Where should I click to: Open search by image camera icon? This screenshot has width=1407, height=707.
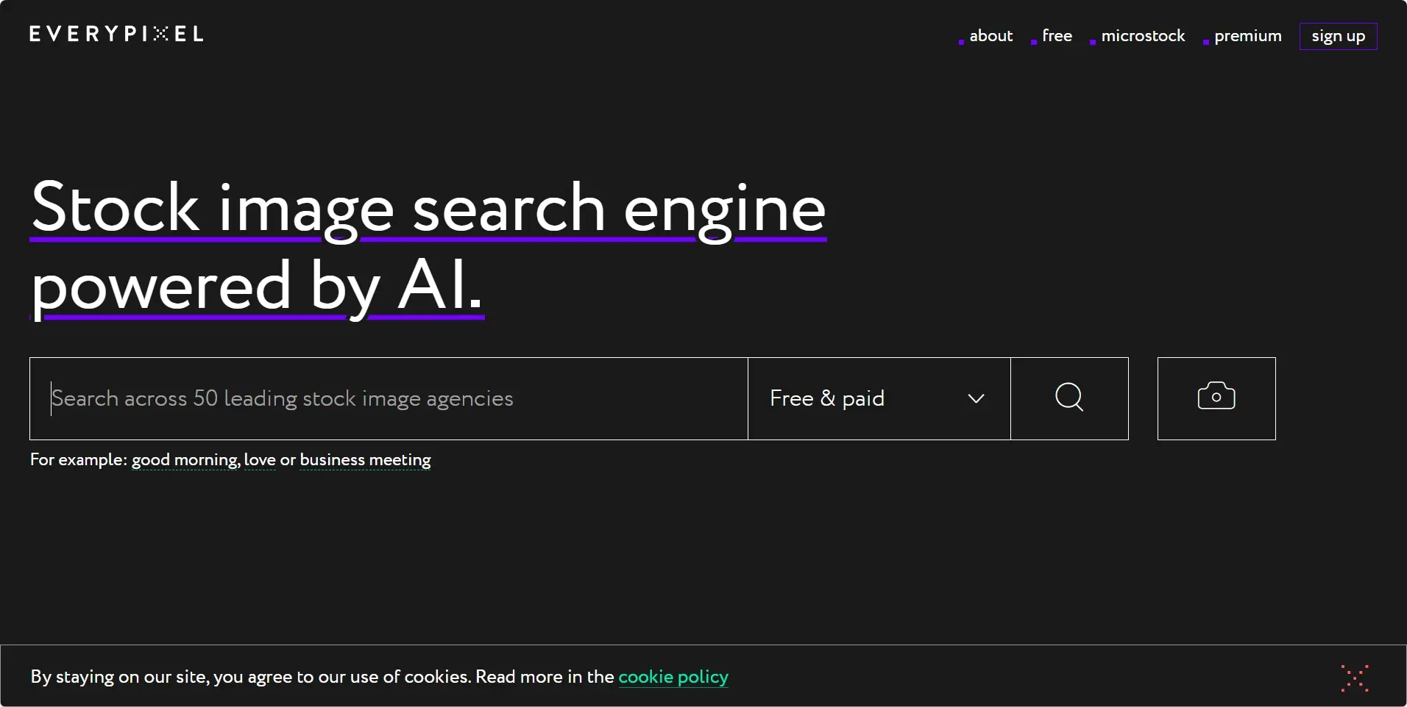(1216, 398)
